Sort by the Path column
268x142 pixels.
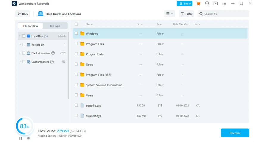pyautogui.click(x=197, y=24)
